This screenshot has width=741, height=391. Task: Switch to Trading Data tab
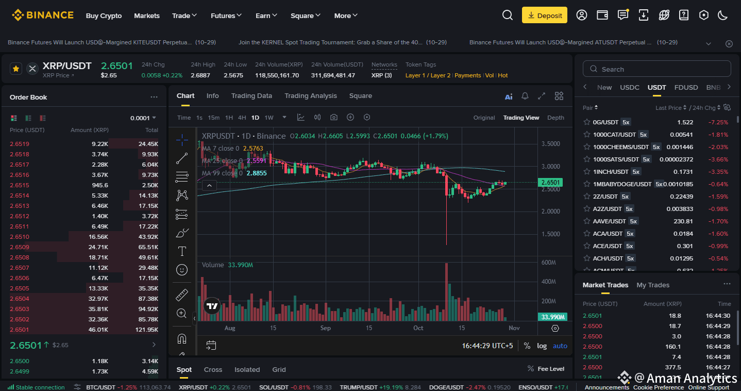[251, 96]
